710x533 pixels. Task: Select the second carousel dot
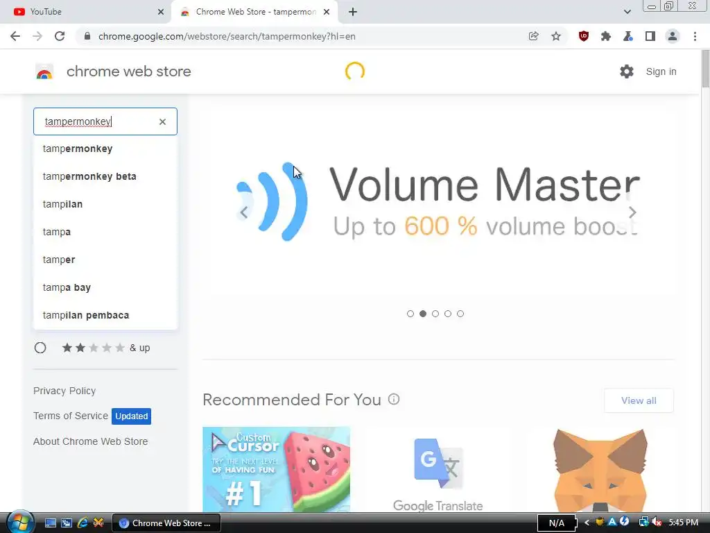tap(423, 314)
